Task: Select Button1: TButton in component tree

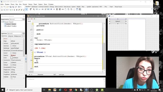Action: [x=11, y=24]
